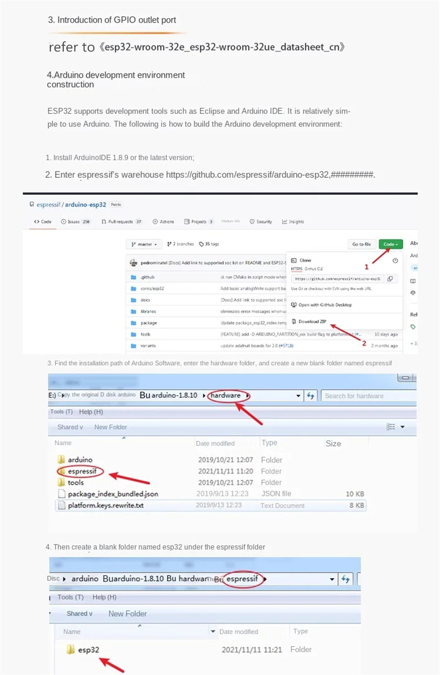Click New Folder in espressif window

point(128,613)
